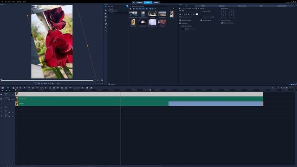The image size is (297, 167).
Task: Click the Browse button under the library
Action: click(112, 84)
